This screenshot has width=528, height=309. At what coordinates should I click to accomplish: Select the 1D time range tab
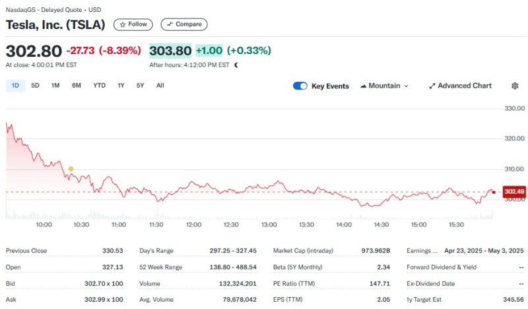(15, 86)
